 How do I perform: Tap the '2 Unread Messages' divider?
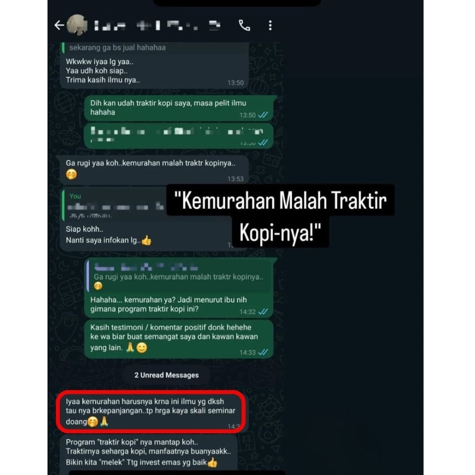pos(167,375)
